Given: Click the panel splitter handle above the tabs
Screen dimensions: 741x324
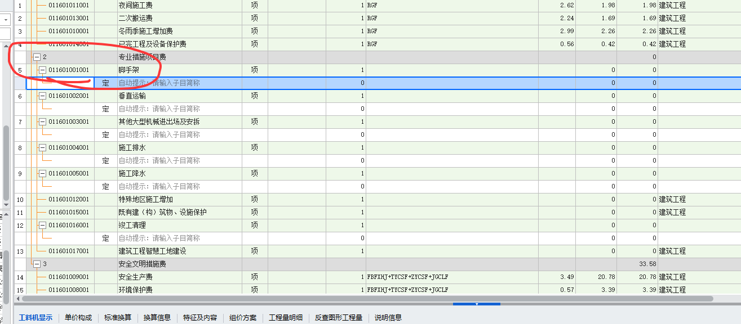Looking at the screenshot, I should pos(477,304).
